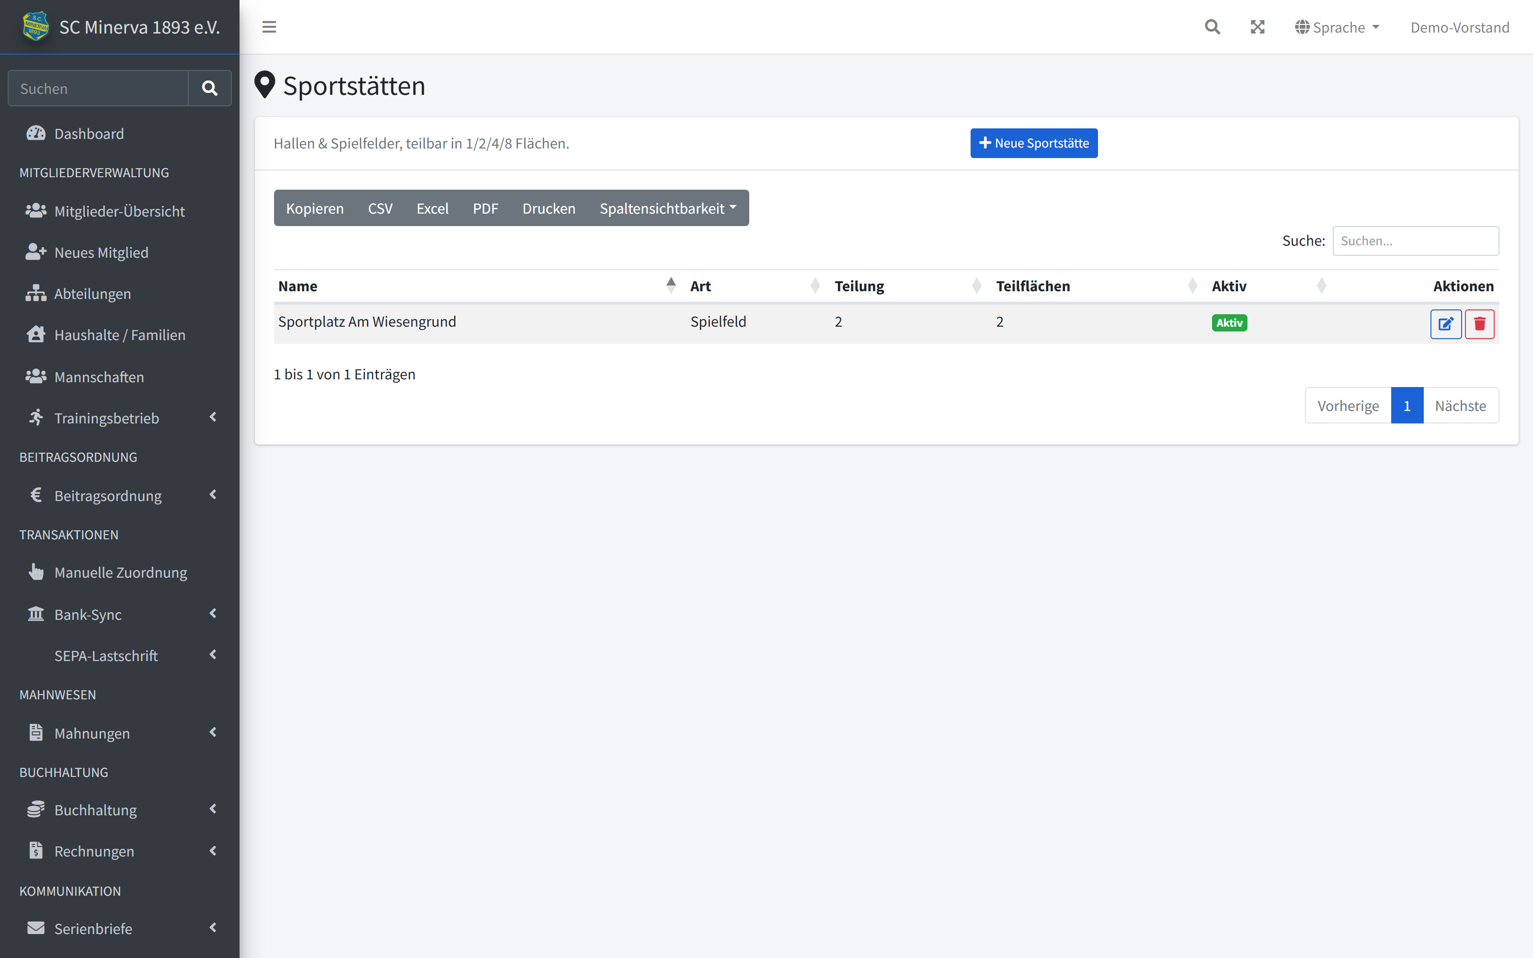Viewport: 1533px width, 958px height.
Task: Click the Kopieren export button
Action: [315, 208]
